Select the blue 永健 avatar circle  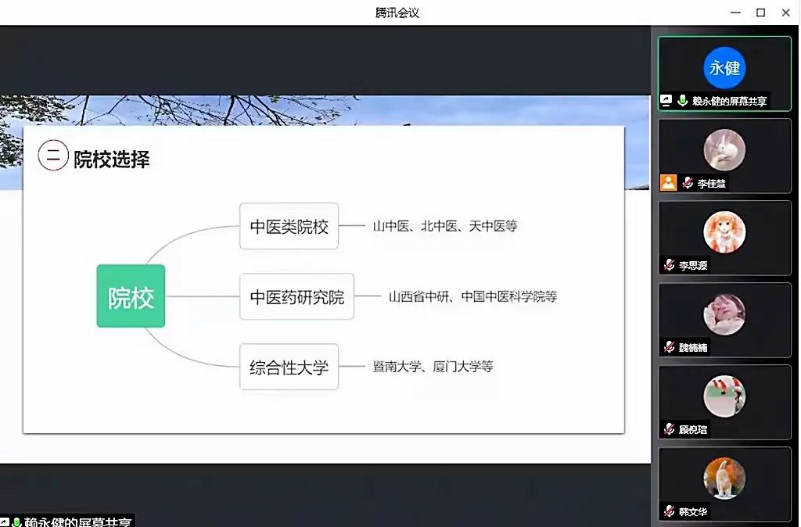point(724,68)
